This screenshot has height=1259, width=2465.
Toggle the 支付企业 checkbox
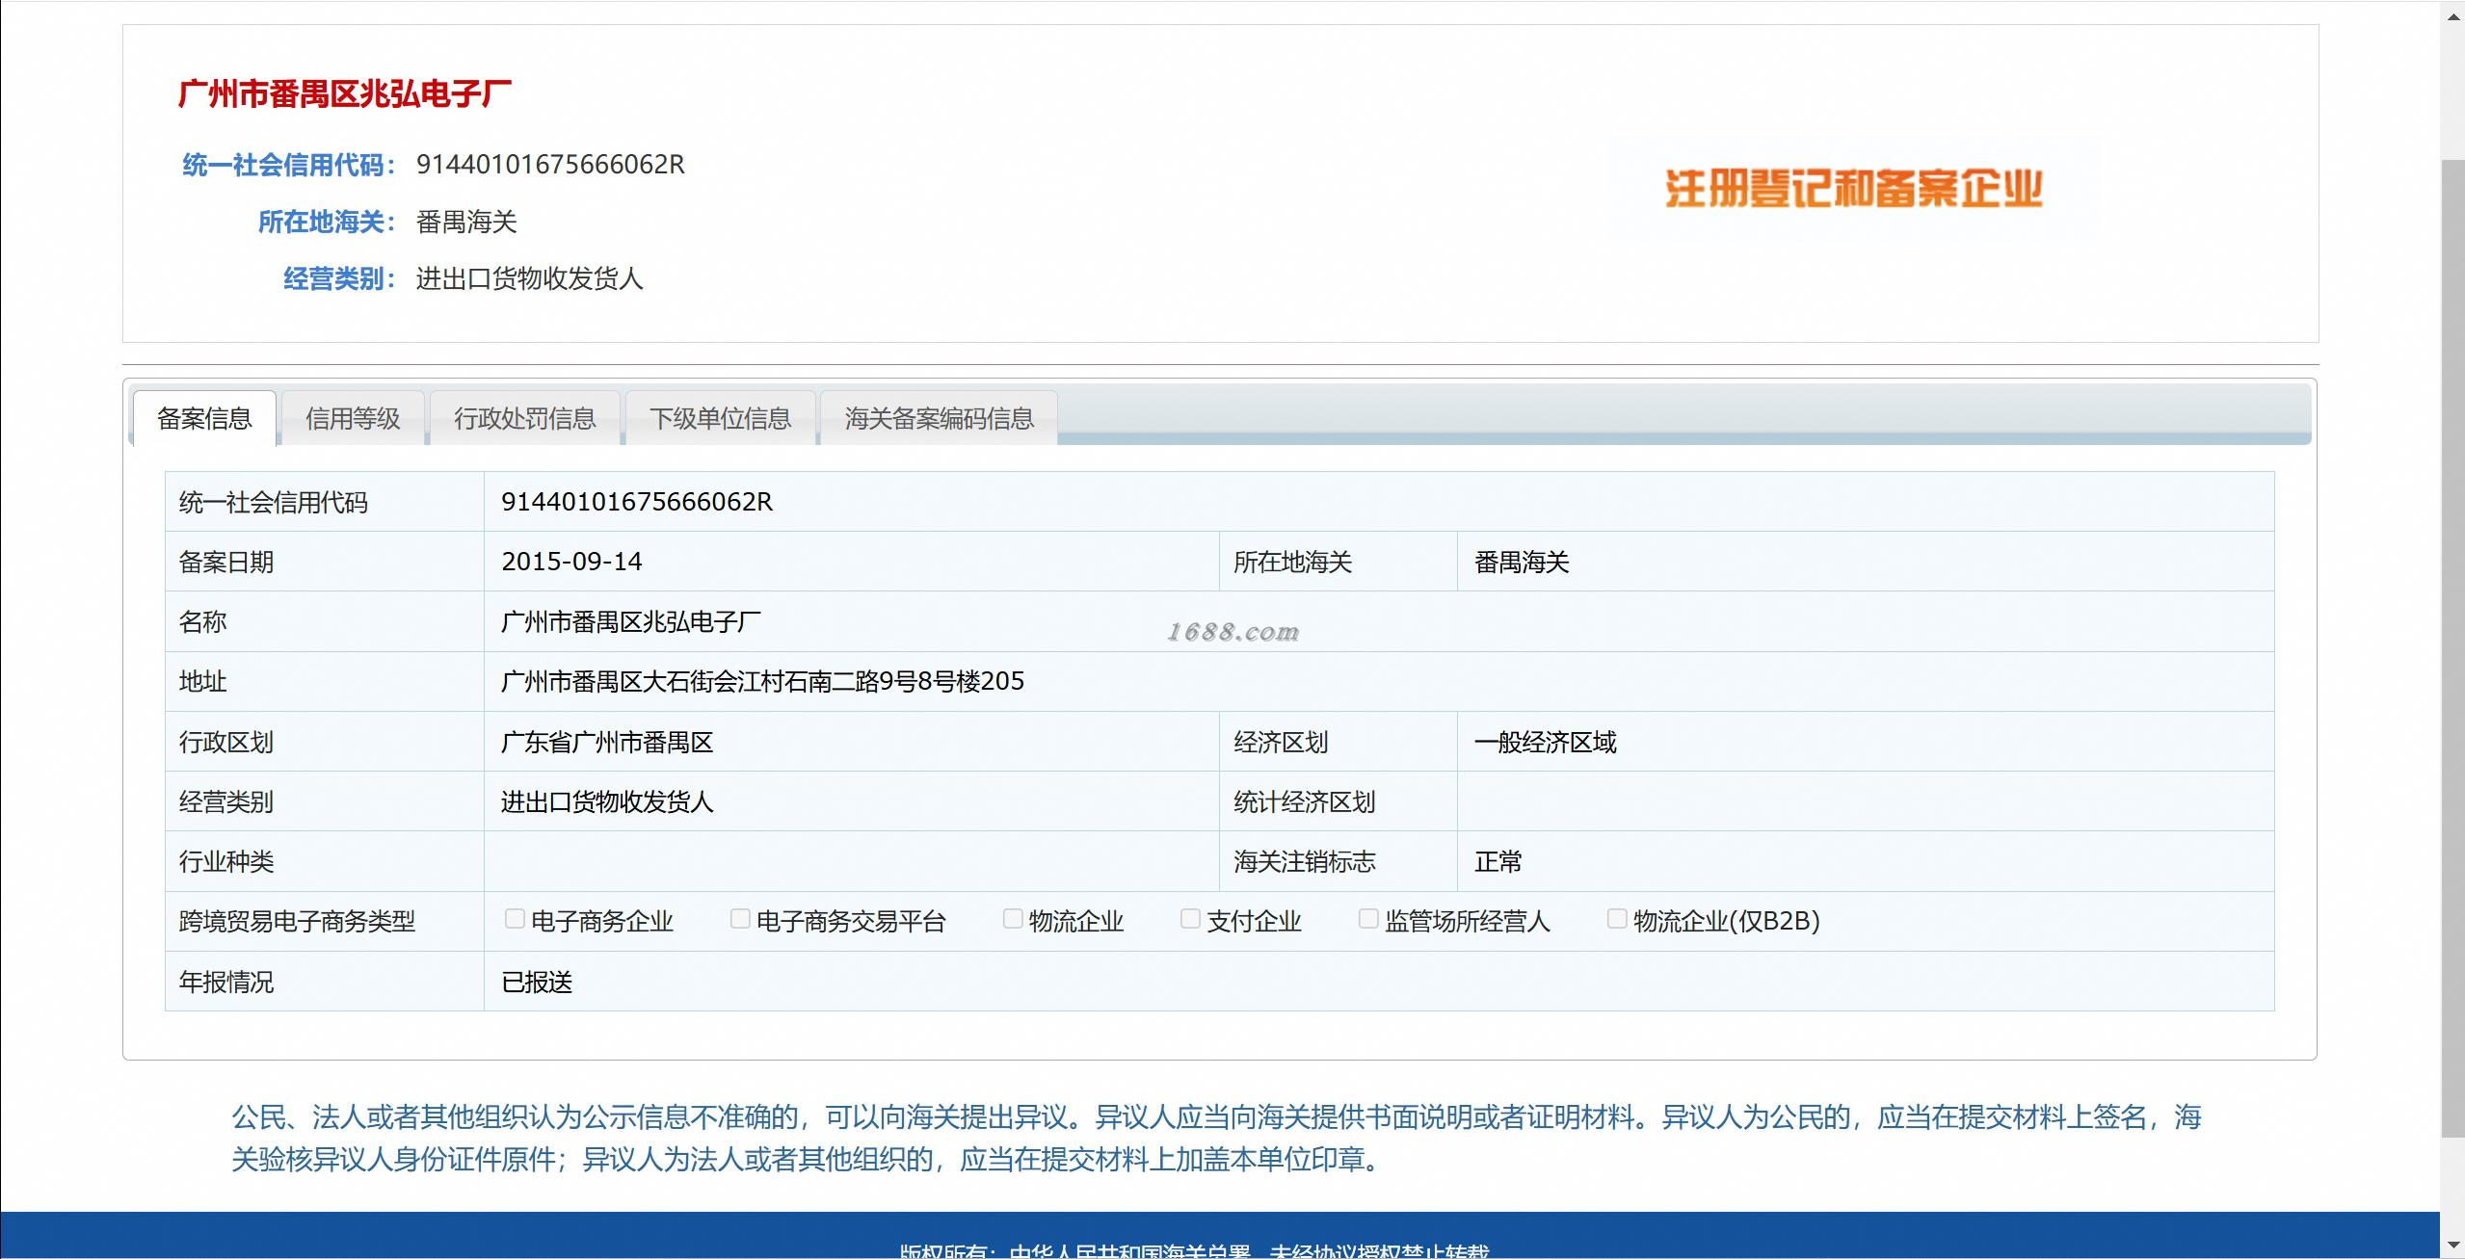(x=1190, y=919)
